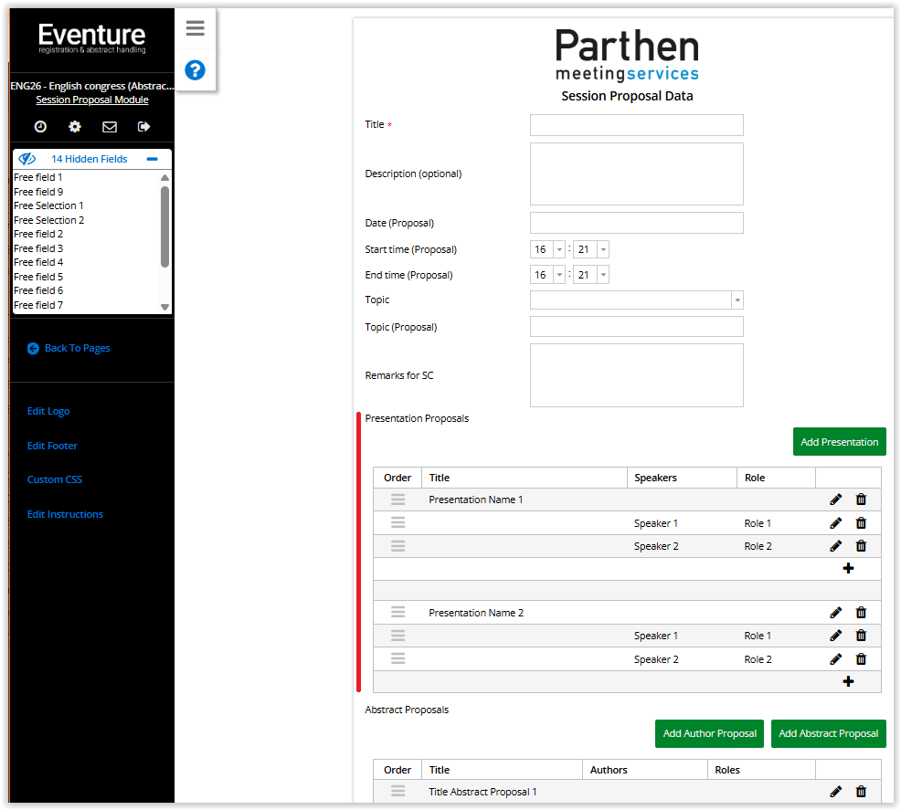This screenshot has height=810, width=901.
Task: Open the hamburger menu icon
Action: [195, 28]
